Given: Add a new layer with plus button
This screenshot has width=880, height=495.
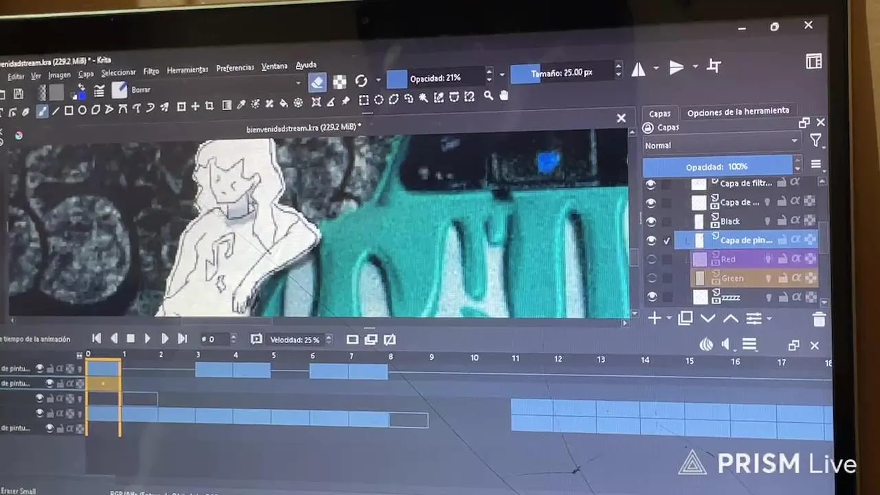Looking at the screenshot, I should coord(654,318).
